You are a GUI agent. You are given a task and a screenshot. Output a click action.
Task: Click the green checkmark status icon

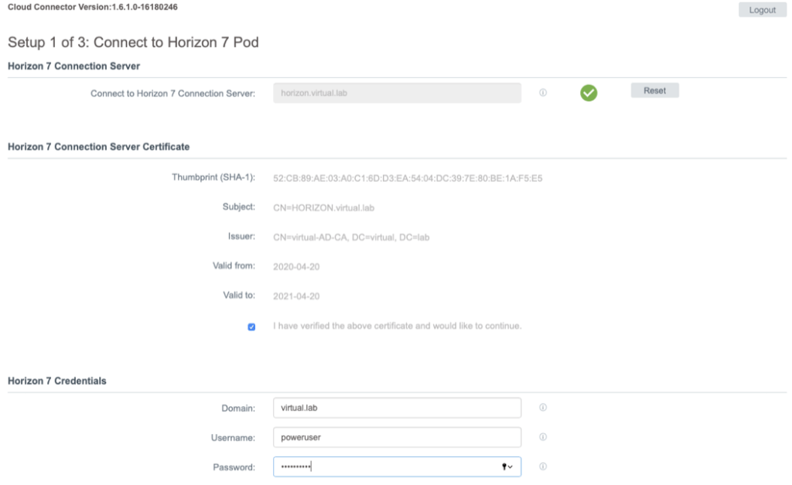589,93
